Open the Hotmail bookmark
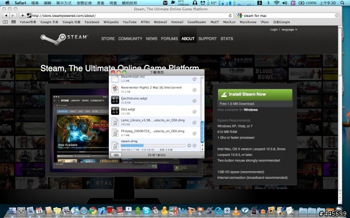This screenshot has height=218, width=350. pyautogui.click(x=177, y=22)
